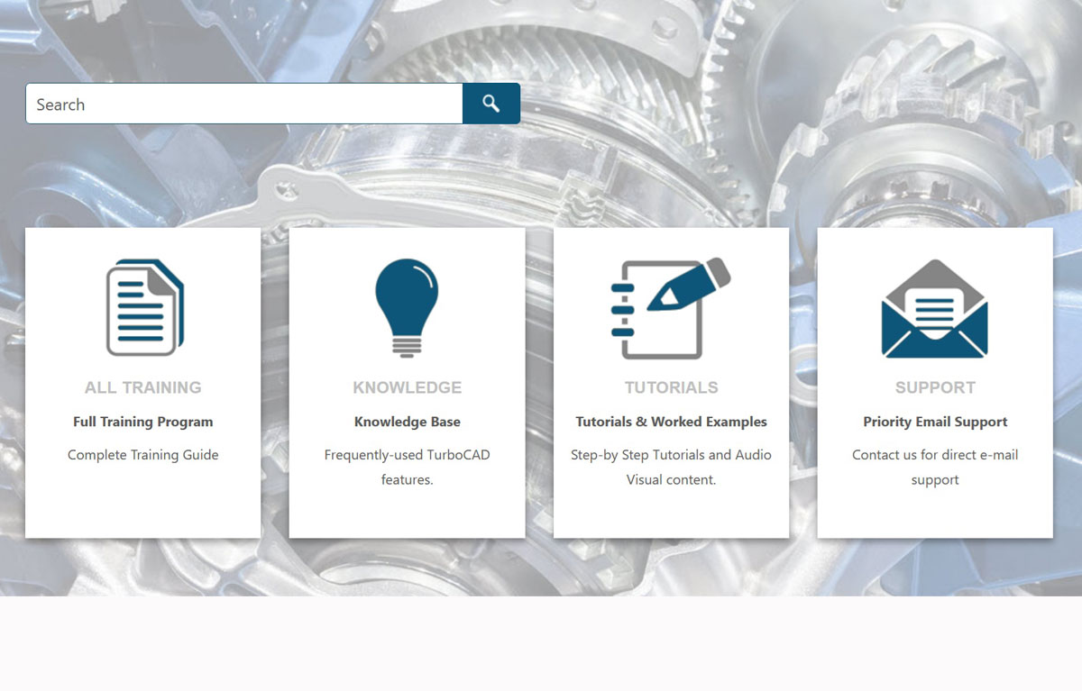Select Knowledge Base title
The width and height of the screenshot is (1082, 691).
click(407, 422)
